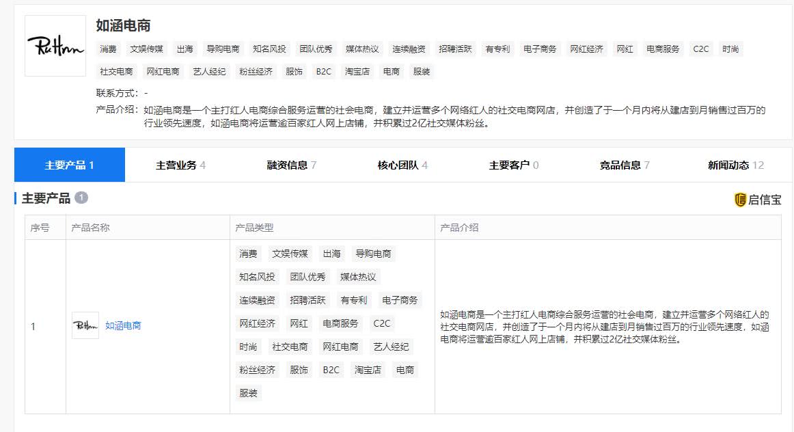Click the table tag 文娱传媒
The width and height of the screenshot is (794, 432).
coord(290,254)
